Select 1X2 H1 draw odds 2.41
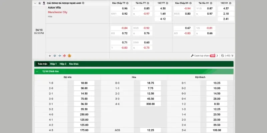 (x=226, y=19)
